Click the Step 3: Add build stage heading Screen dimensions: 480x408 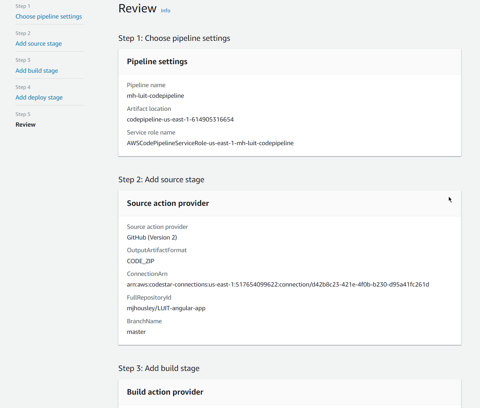pyautogui.click(x=159, y=369)
